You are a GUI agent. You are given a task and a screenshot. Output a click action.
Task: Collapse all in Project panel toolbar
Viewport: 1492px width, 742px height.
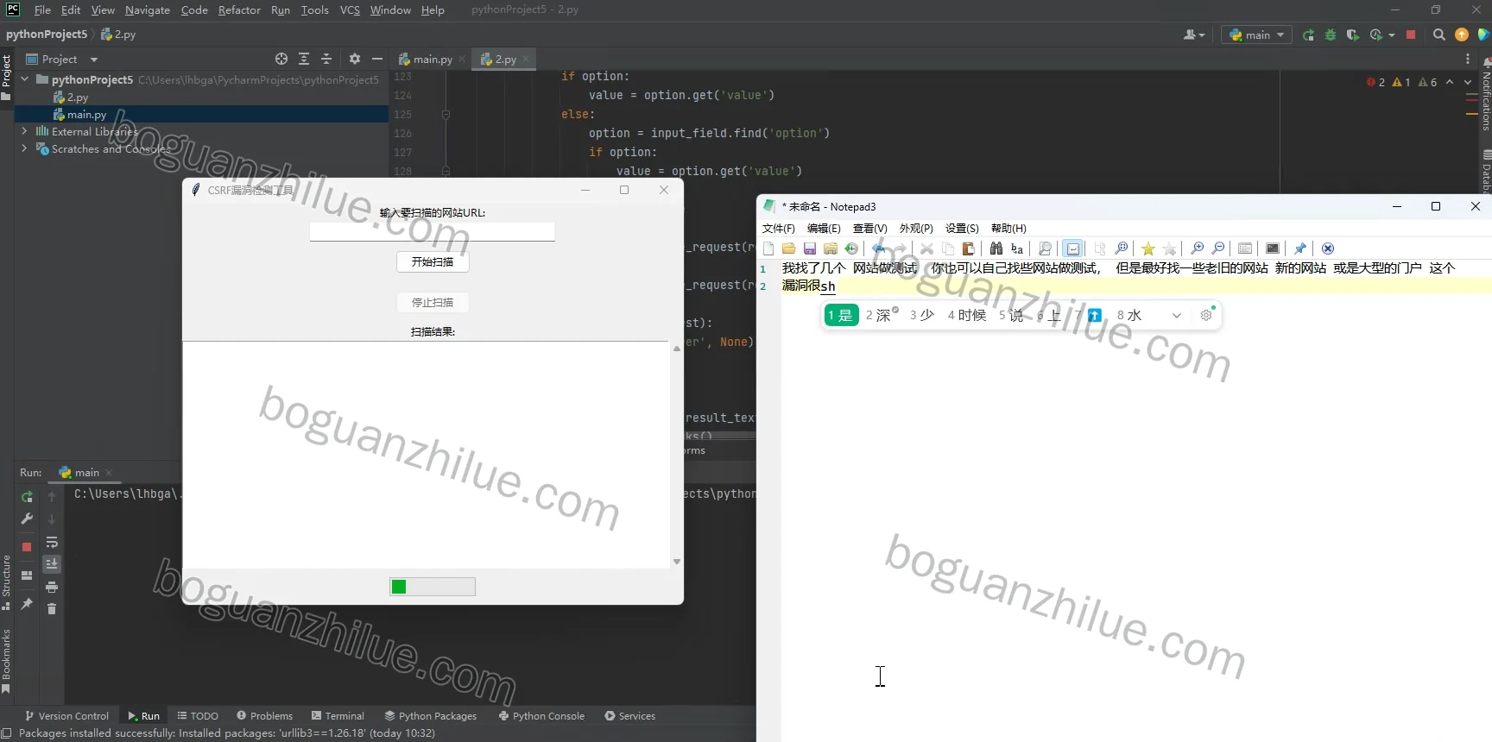[x=326, y=59]
